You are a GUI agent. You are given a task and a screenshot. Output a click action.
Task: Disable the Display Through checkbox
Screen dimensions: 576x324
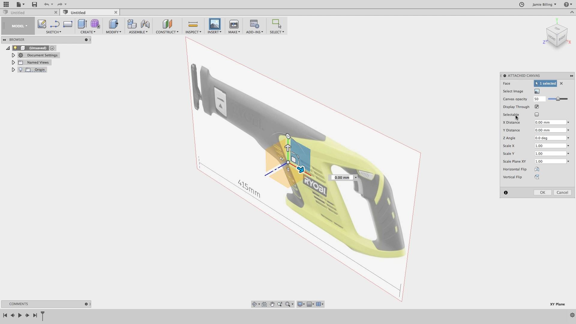[x=537, y=106]
